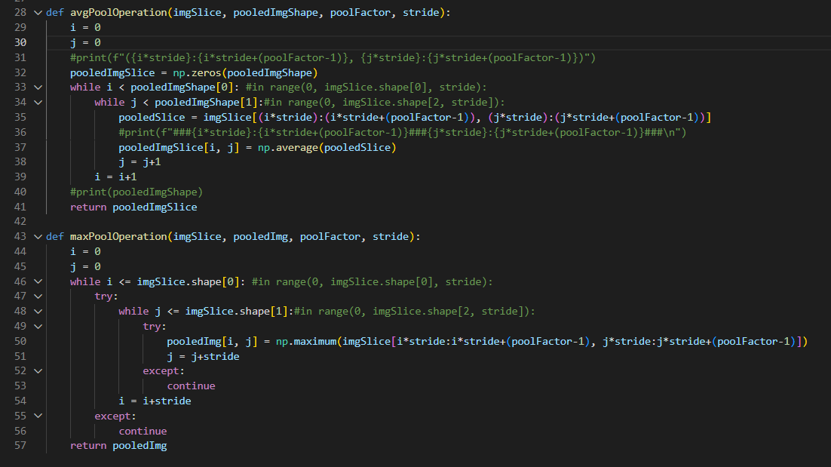Fold the while j loop at line 48
The height and width of the screenshot is (467, 831).
pos(38,311)
